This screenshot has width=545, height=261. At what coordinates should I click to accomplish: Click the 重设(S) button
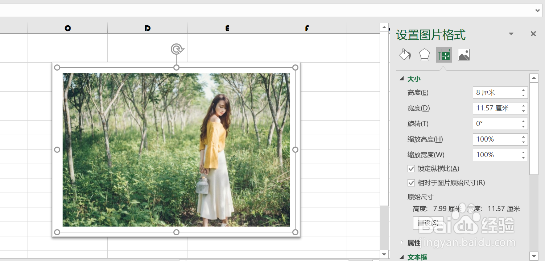[428, 223]
